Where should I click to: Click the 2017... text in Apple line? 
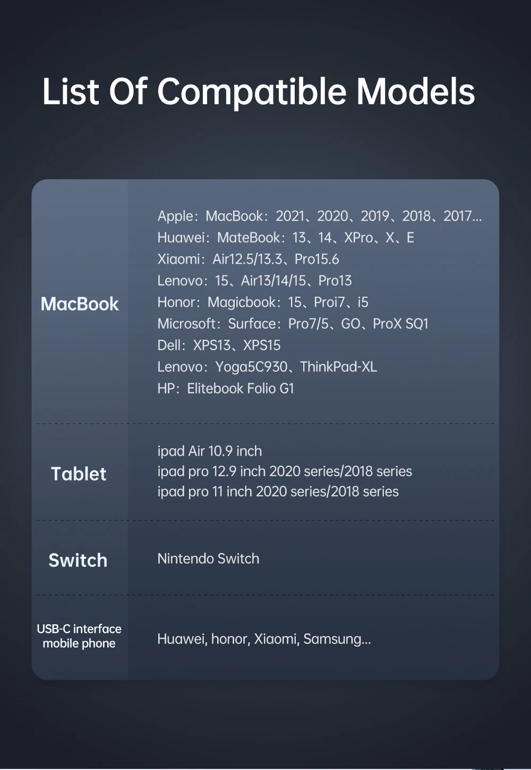tap(463, 216)
